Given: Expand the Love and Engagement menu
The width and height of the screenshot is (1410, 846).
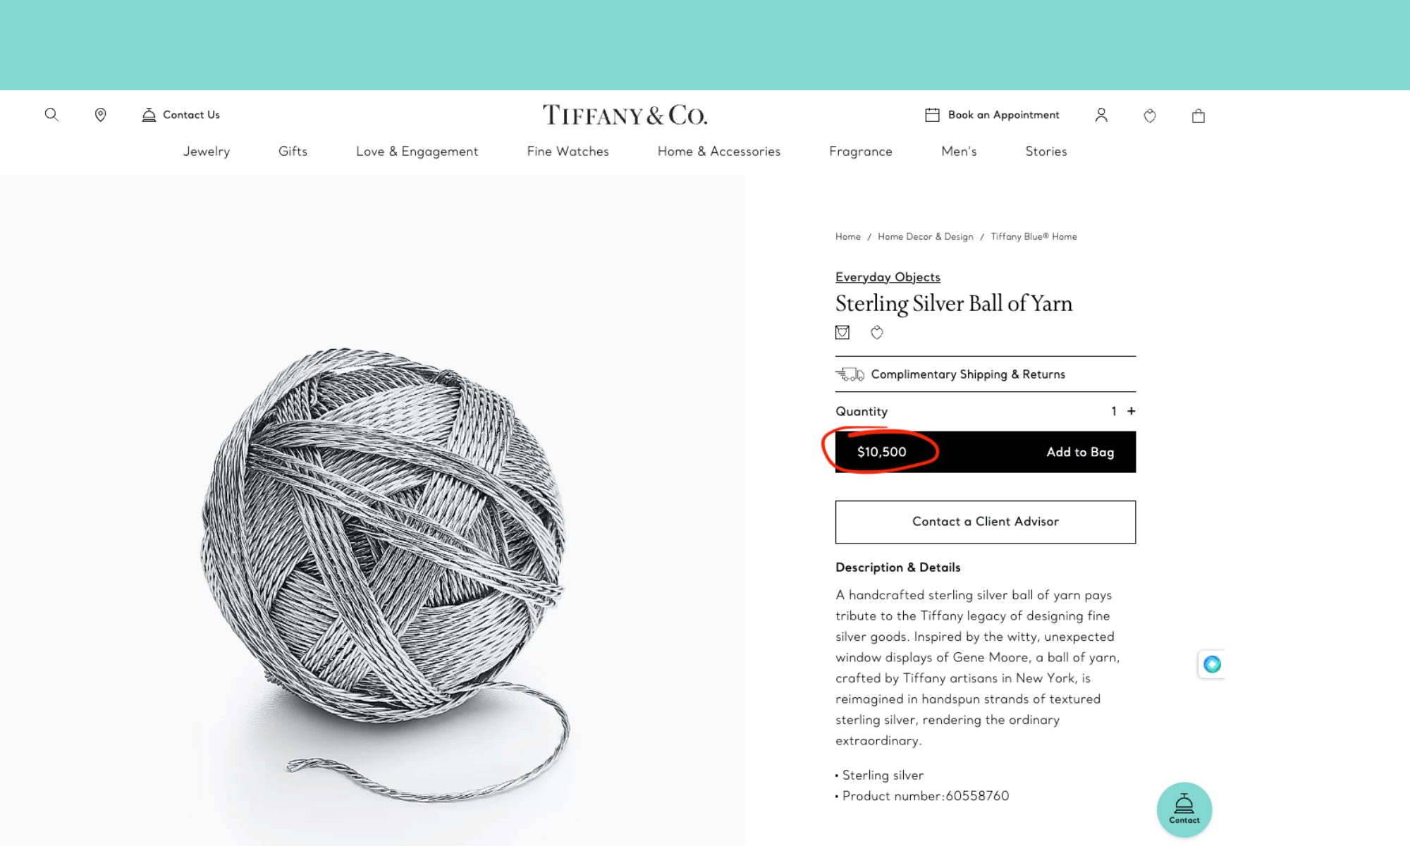Looking at the screenshot, I should [x=417, y=151].
